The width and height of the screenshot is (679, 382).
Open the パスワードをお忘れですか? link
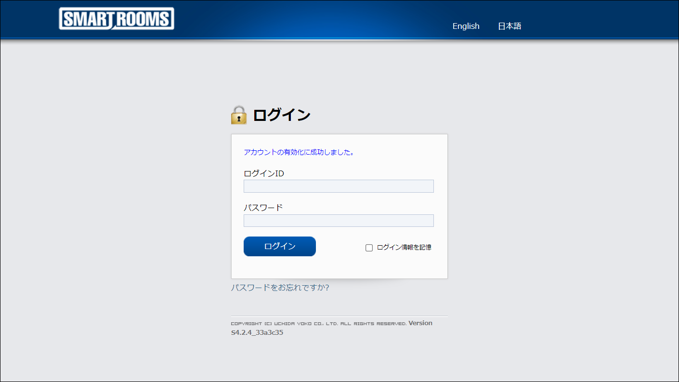pyautogui.click(x=280, y=288)
